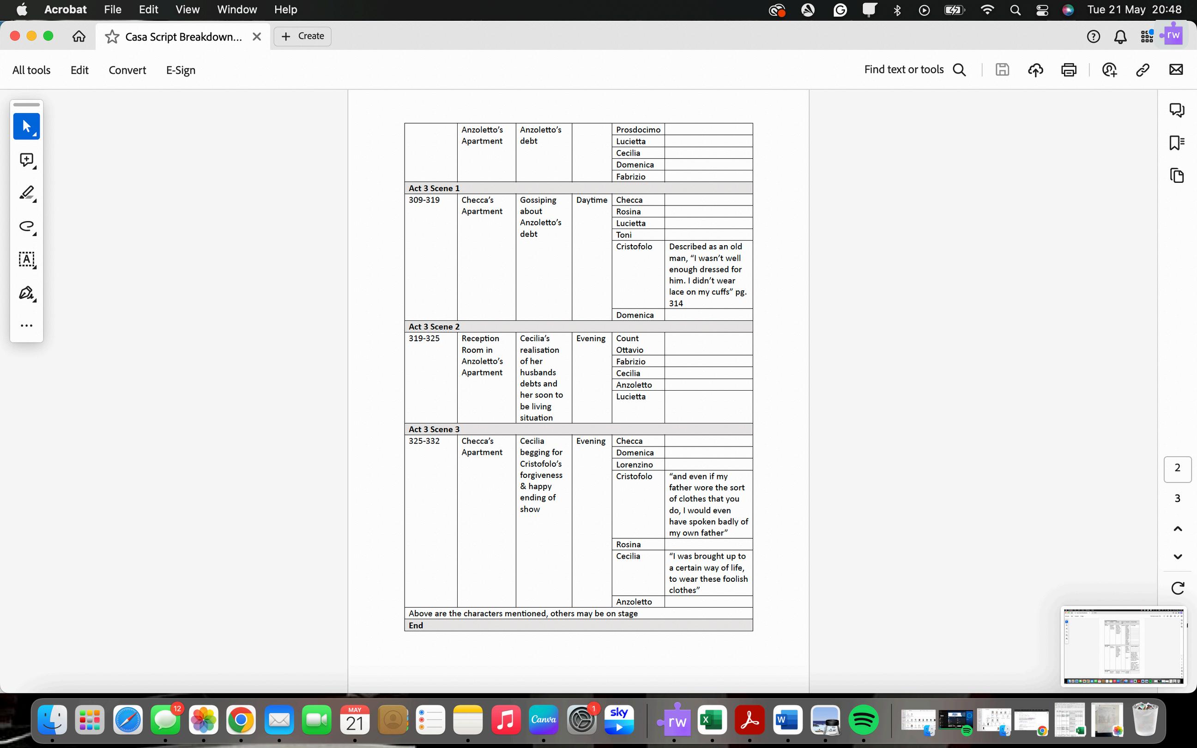Viewport: 1197px width, 748px height.
Task: Open the fill and sign pen tool
Action: pyautogui.click(x=26, y=293)
